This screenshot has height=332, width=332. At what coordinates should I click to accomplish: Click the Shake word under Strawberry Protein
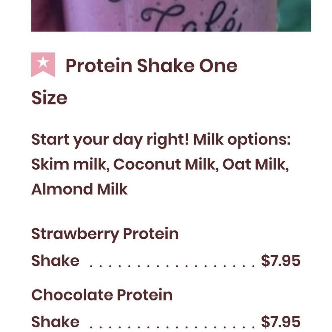(x=55, y=260)
